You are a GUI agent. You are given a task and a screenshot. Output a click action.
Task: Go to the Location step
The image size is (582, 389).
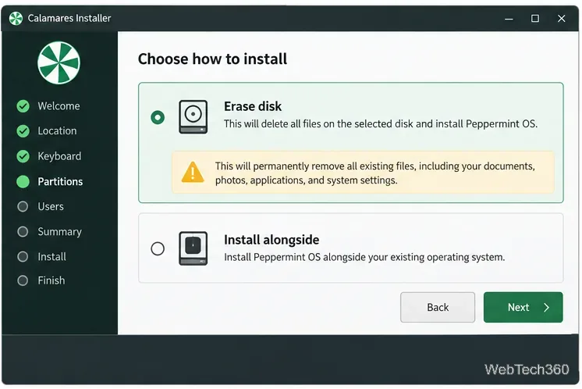pos(57,131)
